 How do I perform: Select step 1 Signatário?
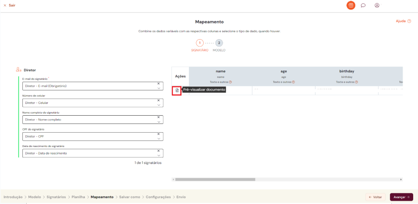pos(199,43)
